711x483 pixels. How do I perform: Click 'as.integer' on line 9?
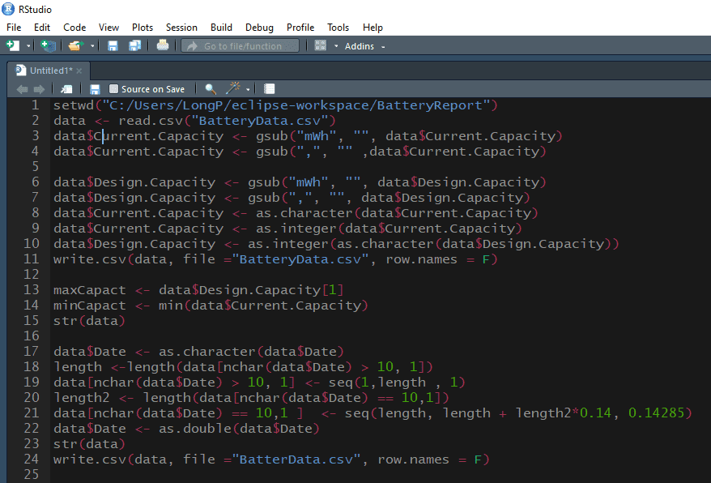tap(296, 229)
